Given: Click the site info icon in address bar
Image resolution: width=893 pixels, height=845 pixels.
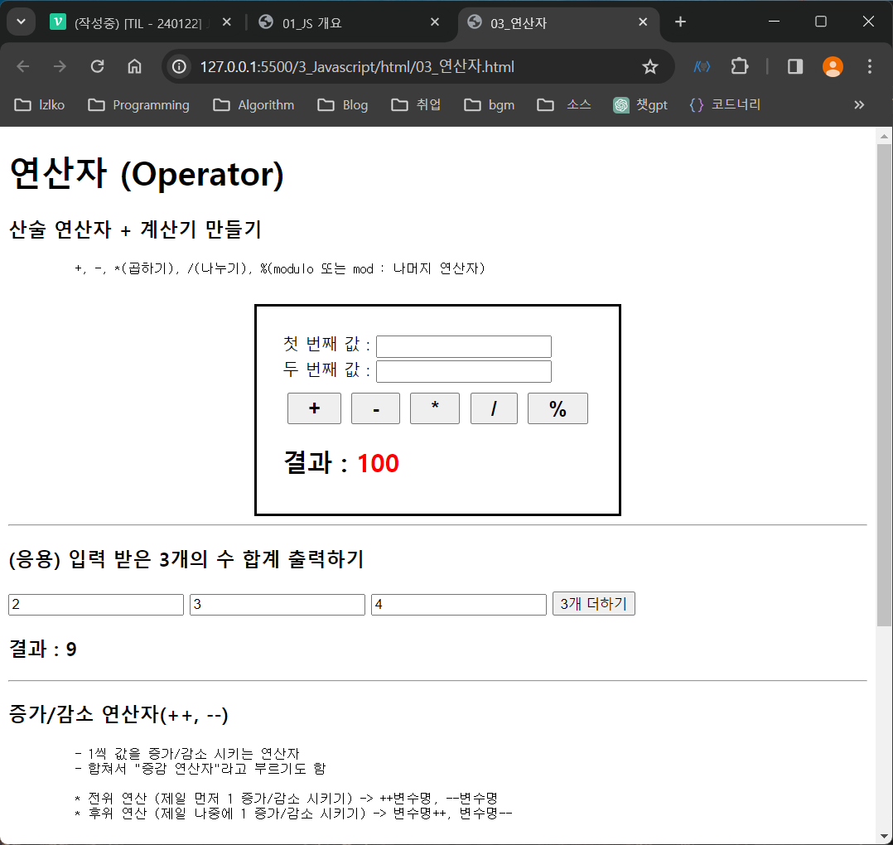Looking at the screenshot, I should click(x=179, y=67).
